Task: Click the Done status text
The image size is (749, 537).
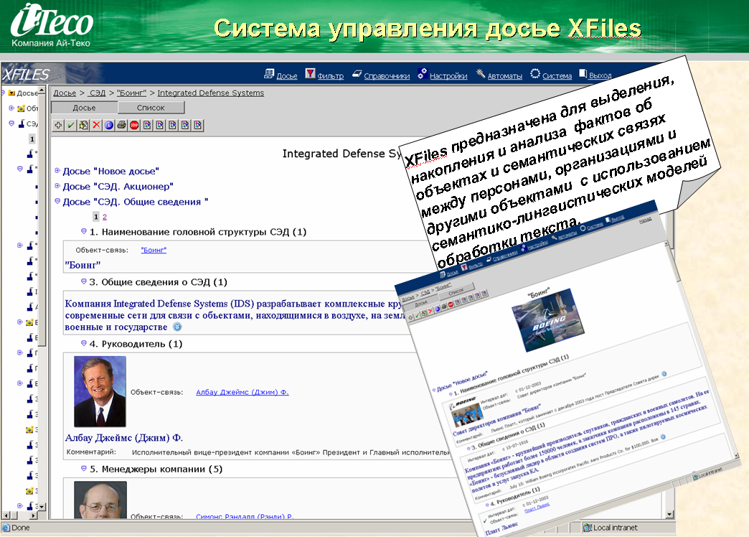Action: [x=21, y=528]
